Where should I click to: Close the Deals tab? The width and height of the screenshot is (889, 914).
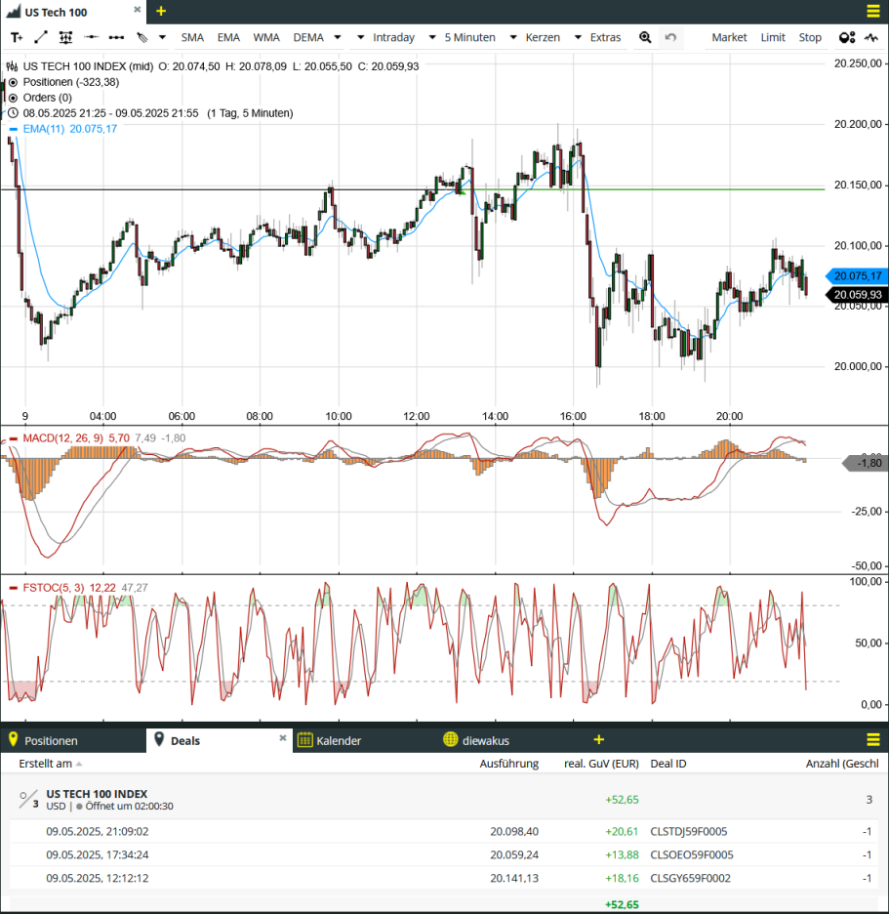click(283, 738)
